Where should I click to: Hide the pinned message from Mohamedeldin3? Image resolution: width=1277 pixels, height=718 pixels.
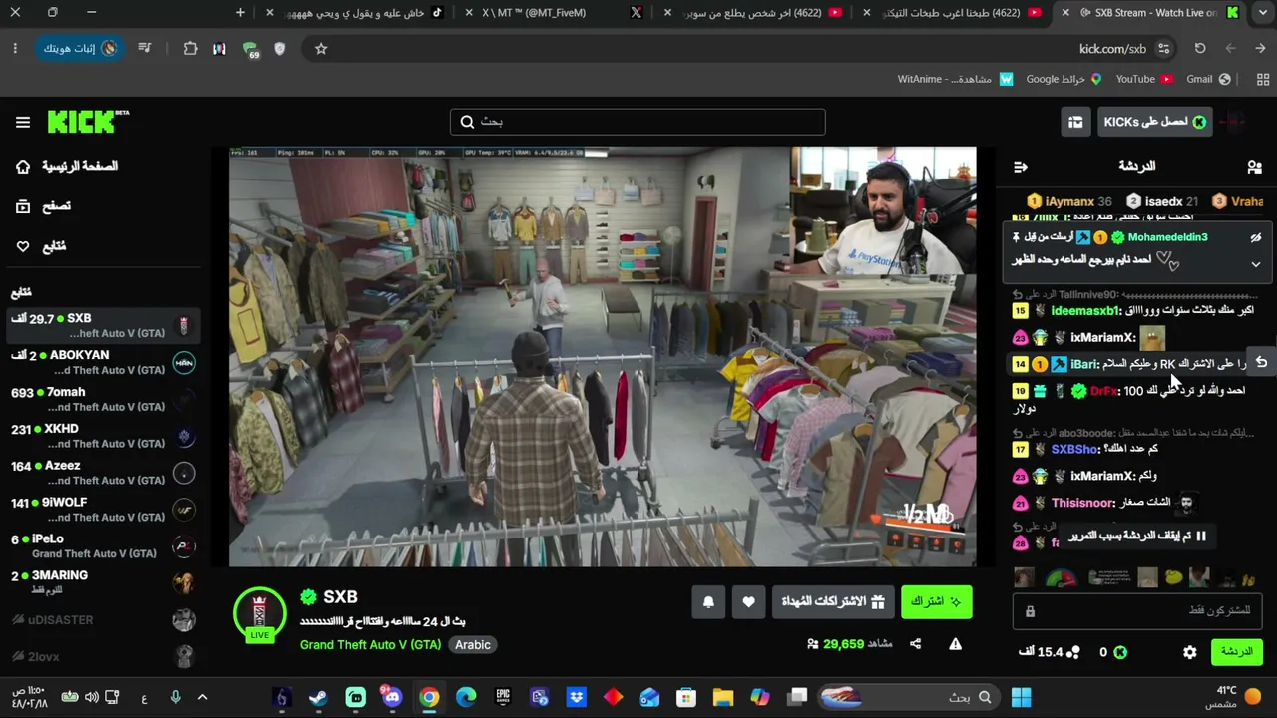pos(1256,238)
